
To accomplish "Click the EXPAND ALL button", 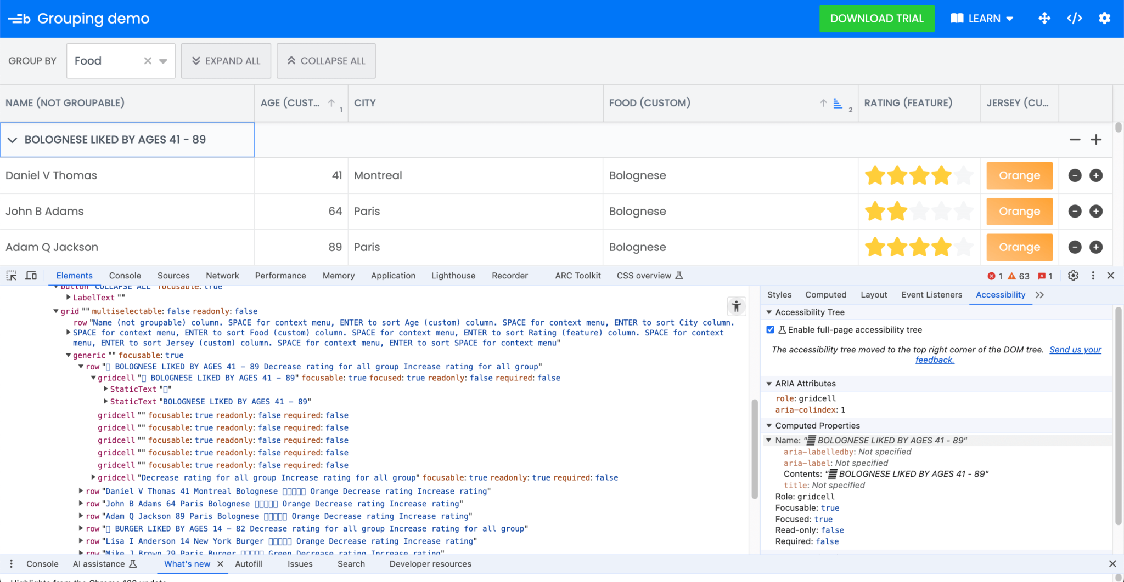I will click(x=226, y=61).
